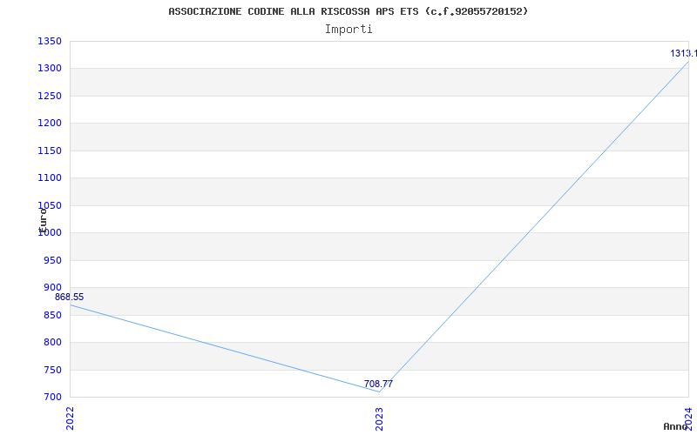Click the 1250 y-axis tick label
Viewport: 697px width, 435px height.
pyautogui.click(x=50, y=96)
